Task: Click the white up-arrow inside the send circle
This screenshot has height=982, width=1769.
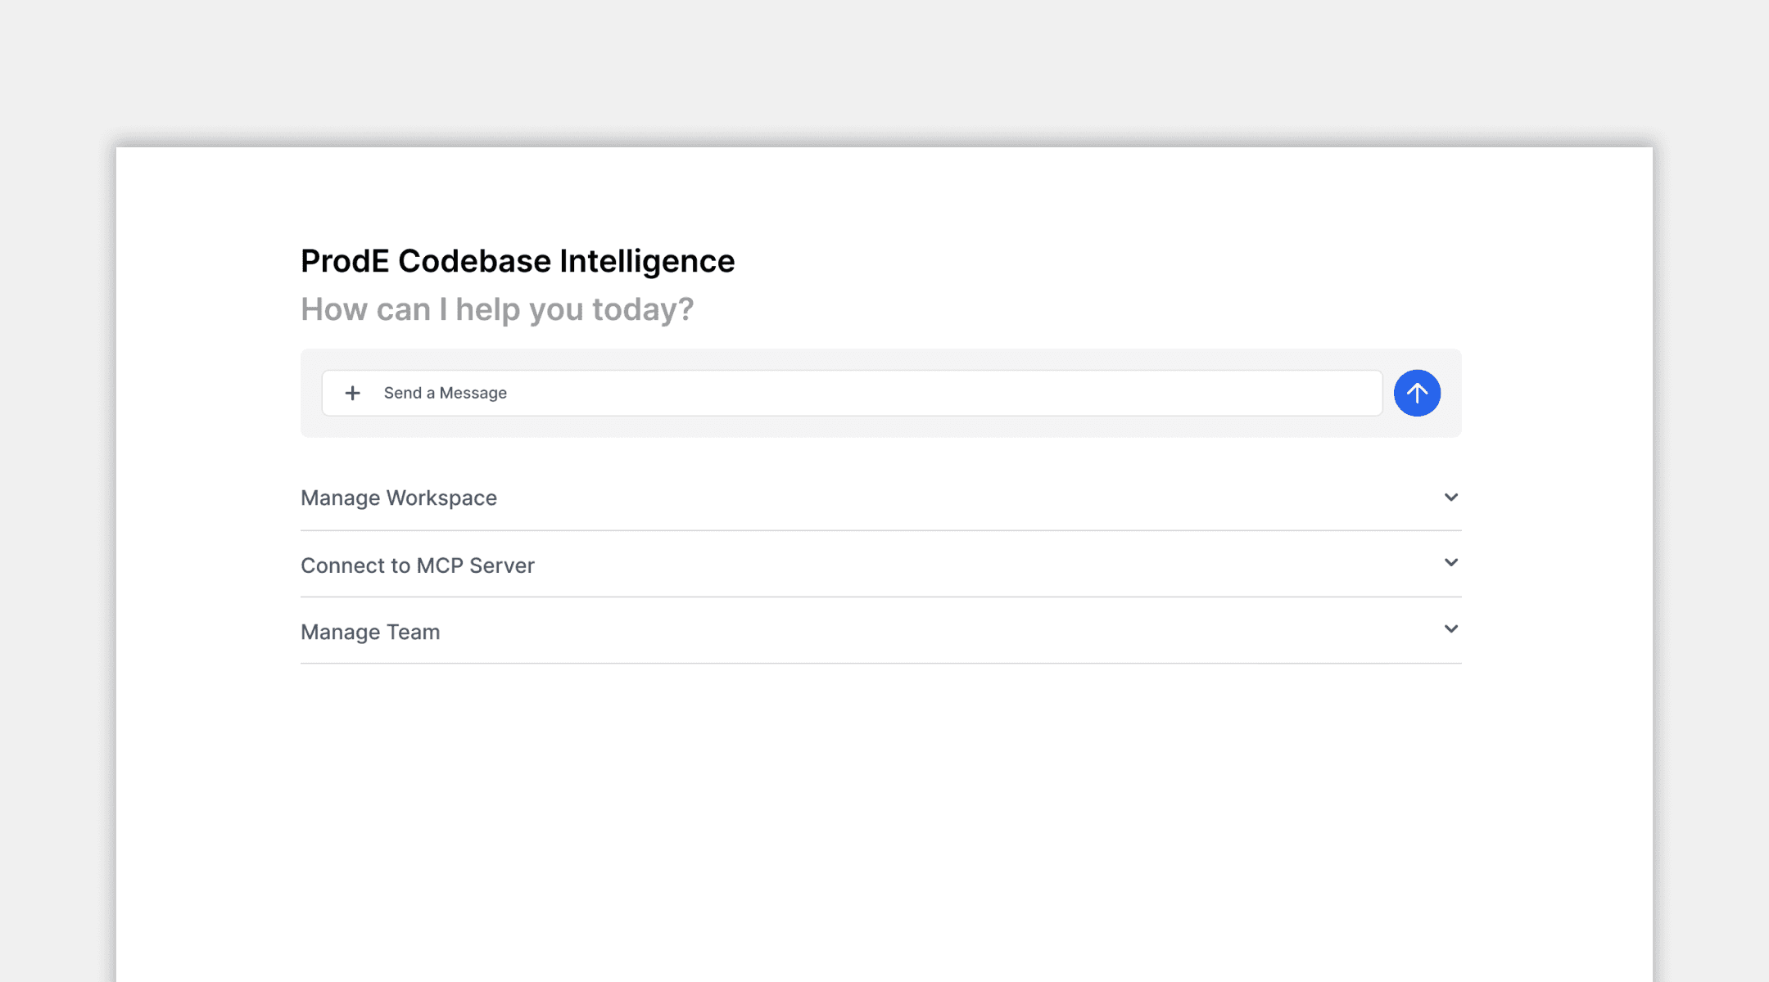Action: coord(1417,394)
